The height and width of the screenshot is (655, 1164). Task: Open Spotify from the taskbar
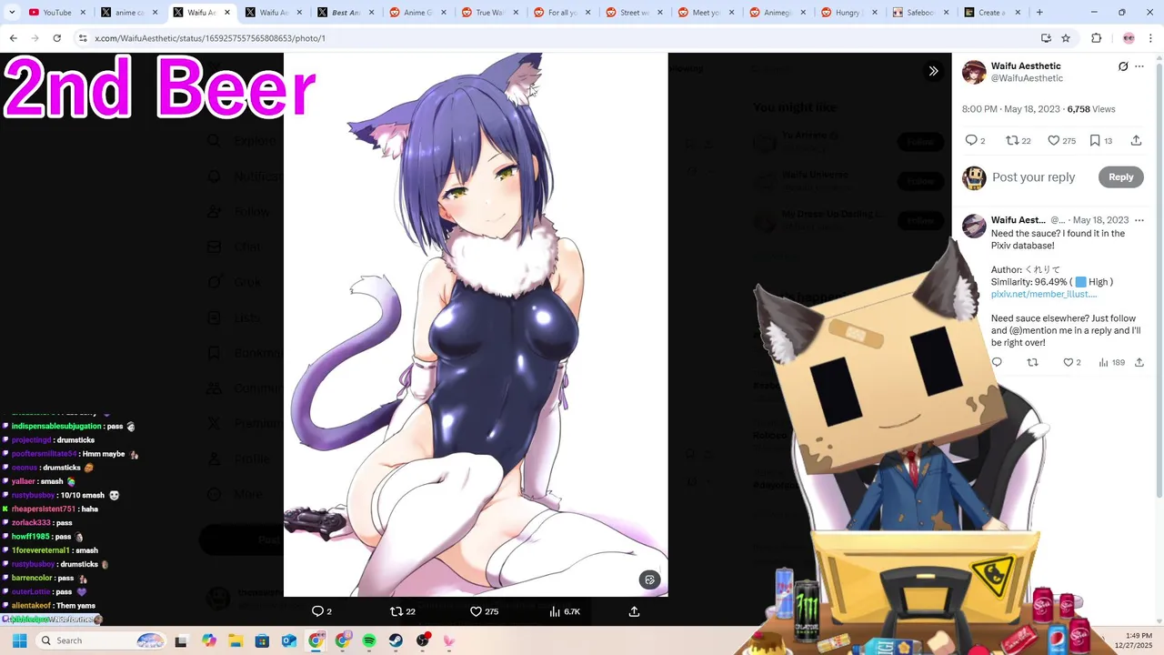[x=369, y=640]
